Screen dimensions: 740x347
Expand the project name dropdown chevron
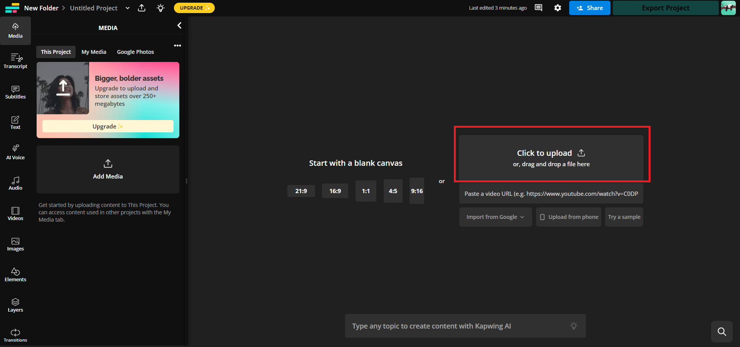pyautogui.click(x=128, y=8)
